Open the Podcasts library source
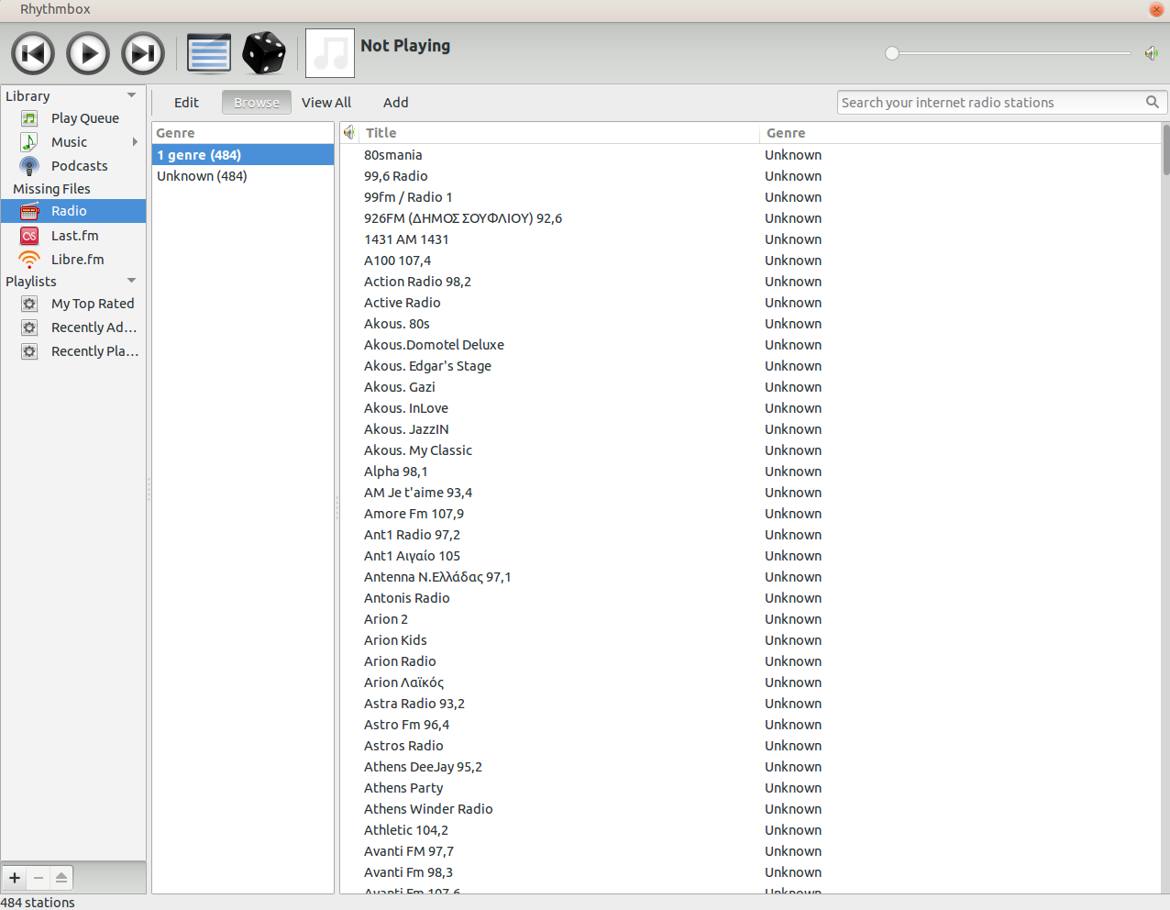The width and height of the screenshot is (1170, 910). (x=79, y=166)
